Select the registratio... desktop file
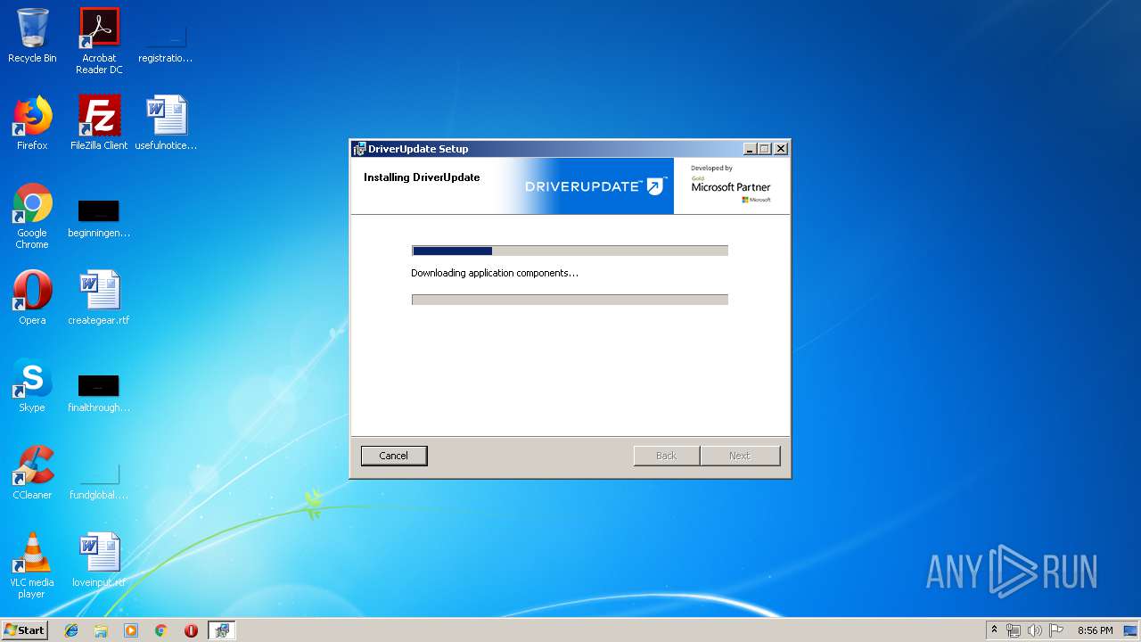 pyautogui.click(x=166, y=41)
